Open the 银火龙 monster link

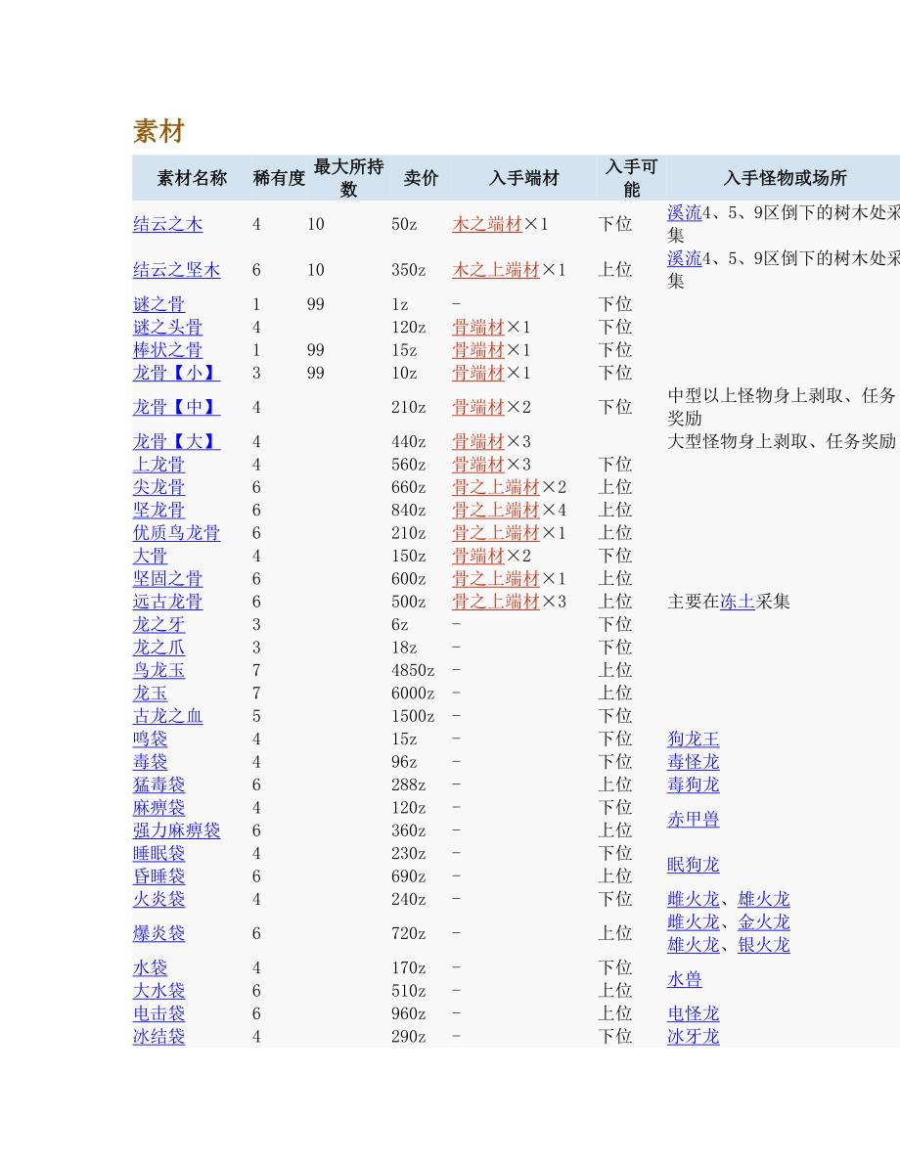coord(763,945)
